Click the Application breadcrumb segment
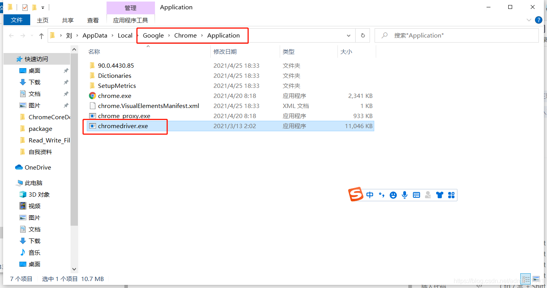The image size is (547, 288). [x=224, y=36]
